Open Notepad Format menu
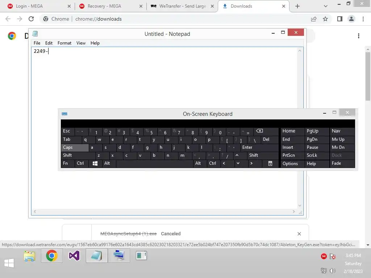Viewport: 371px width, 278px height. coord(64,43)
